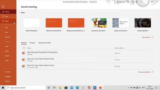This screenshot has height=90, width=160.
Task: Open the clock and date flyout
Action: [x=149, y=88]
